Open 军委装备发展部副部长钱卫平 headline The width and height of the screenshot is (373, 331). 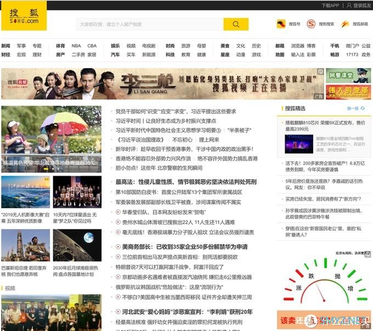(x=178, y=202)
